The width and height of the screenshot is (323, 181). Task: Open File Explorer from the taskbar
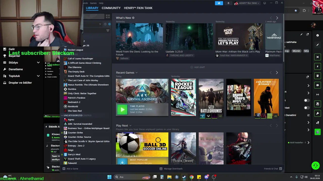[169, 177]
